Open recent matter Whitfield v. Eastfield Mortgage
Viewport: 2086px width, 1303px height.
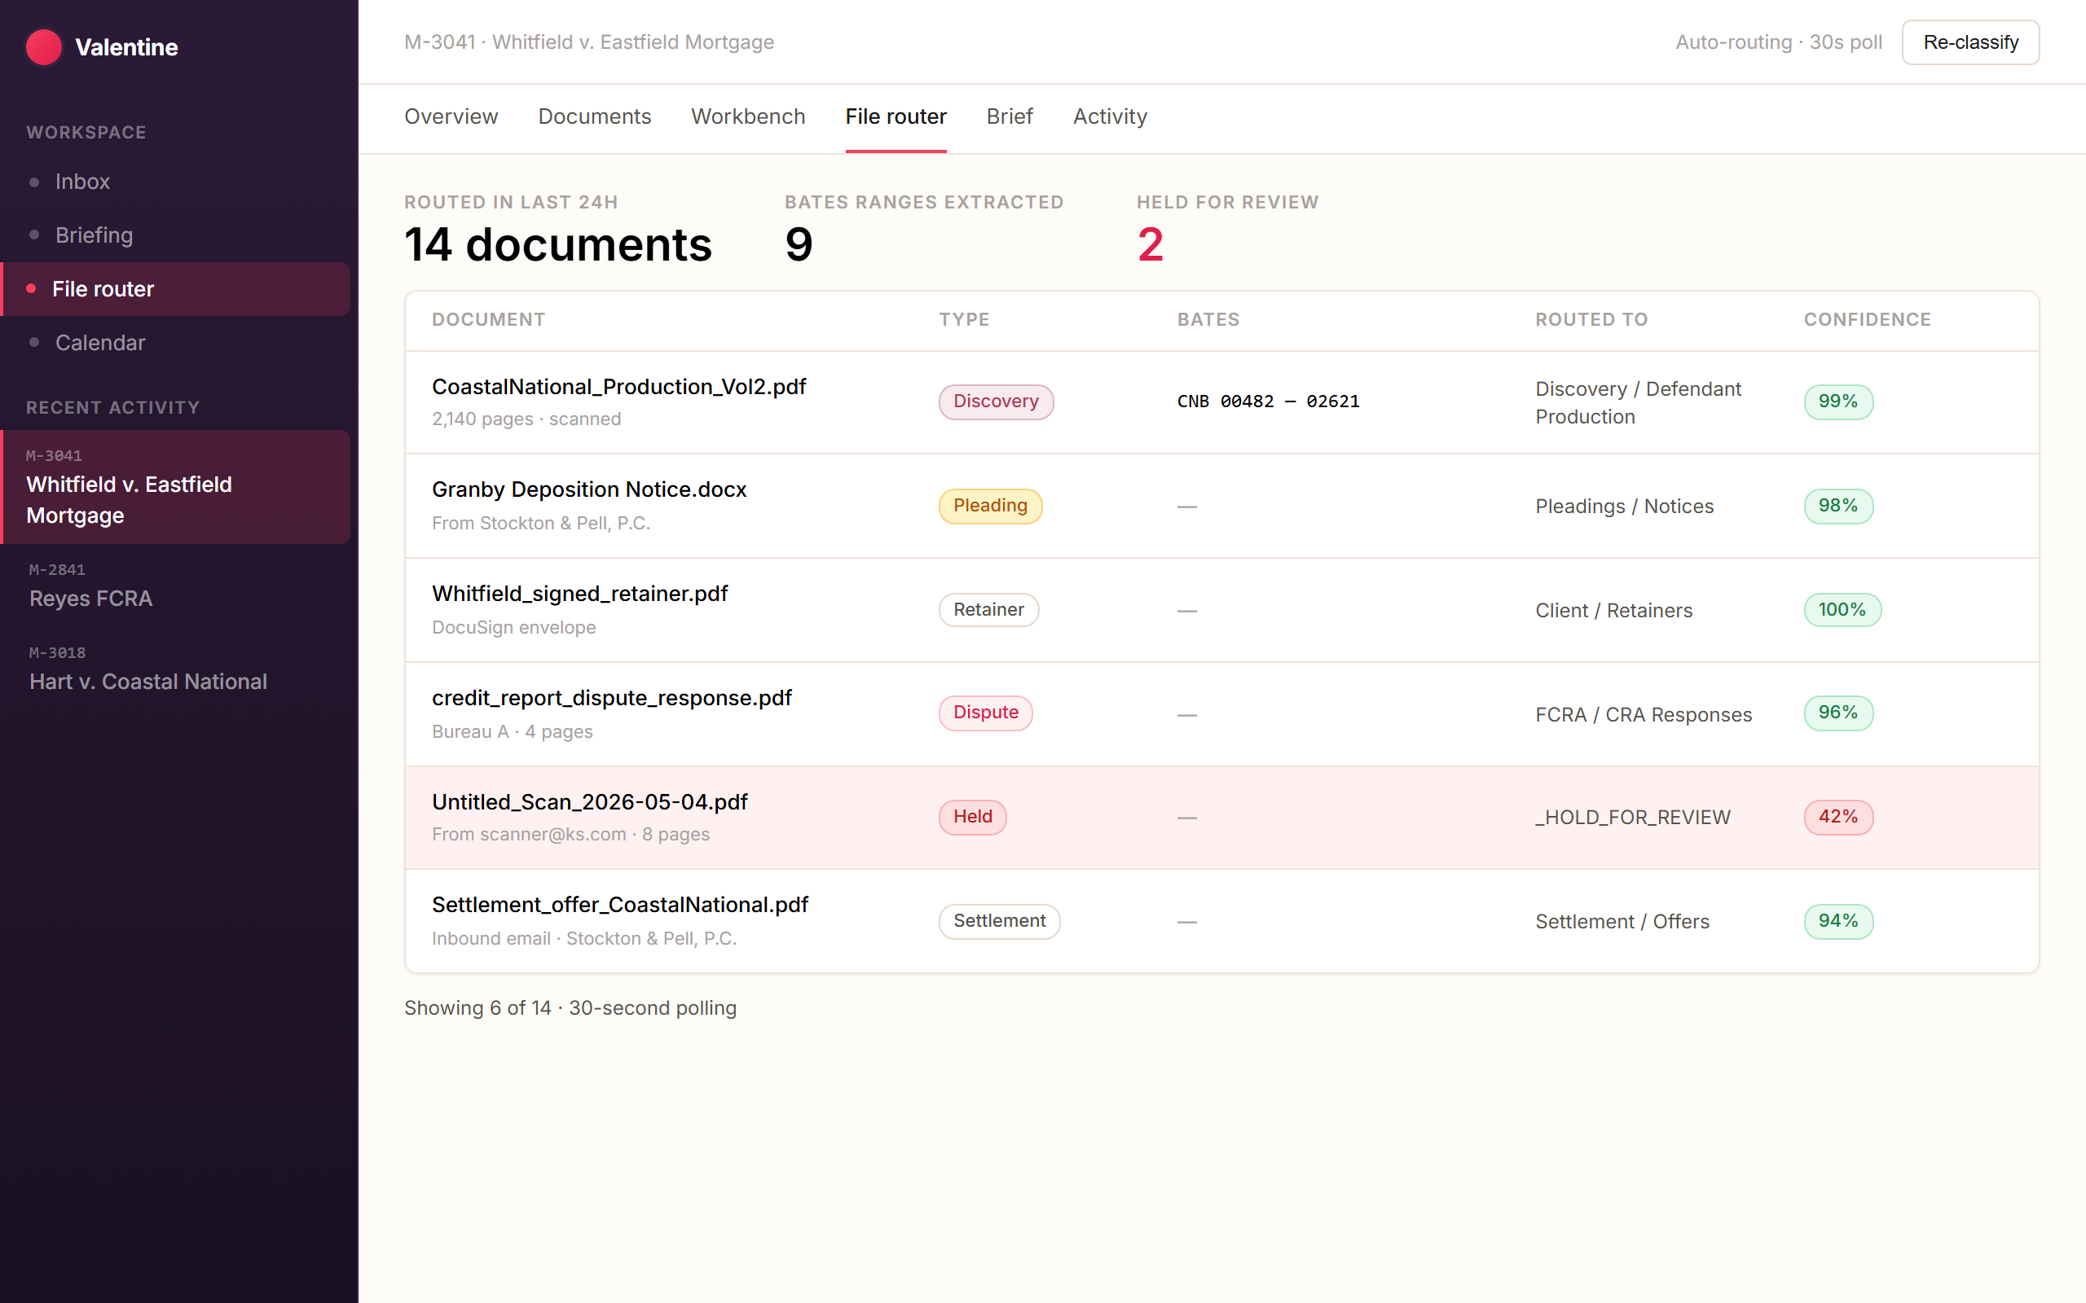[x=175, y=487]
